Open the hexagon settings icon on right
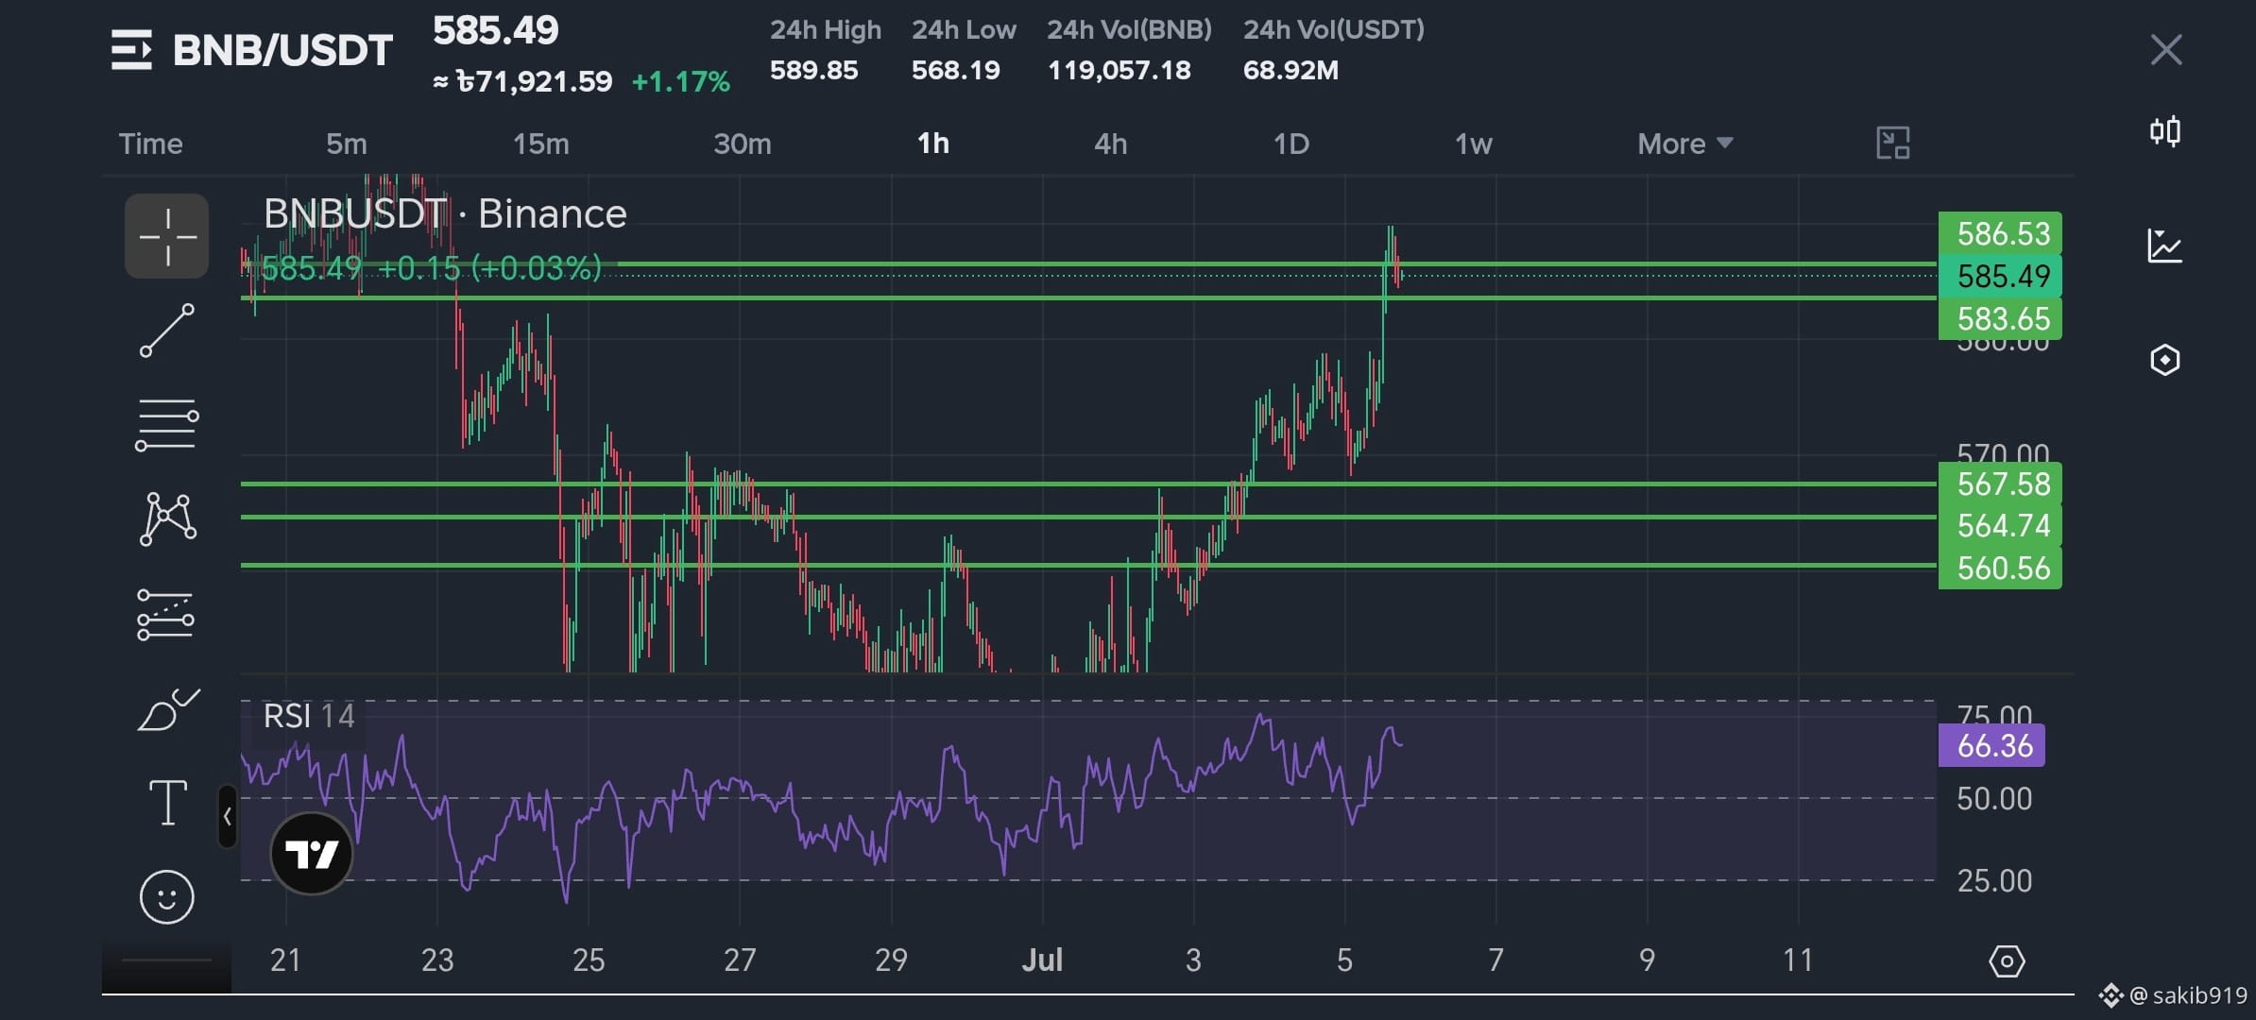This screenshot has width=2256, height=1020. click(x=2164, y=360)
